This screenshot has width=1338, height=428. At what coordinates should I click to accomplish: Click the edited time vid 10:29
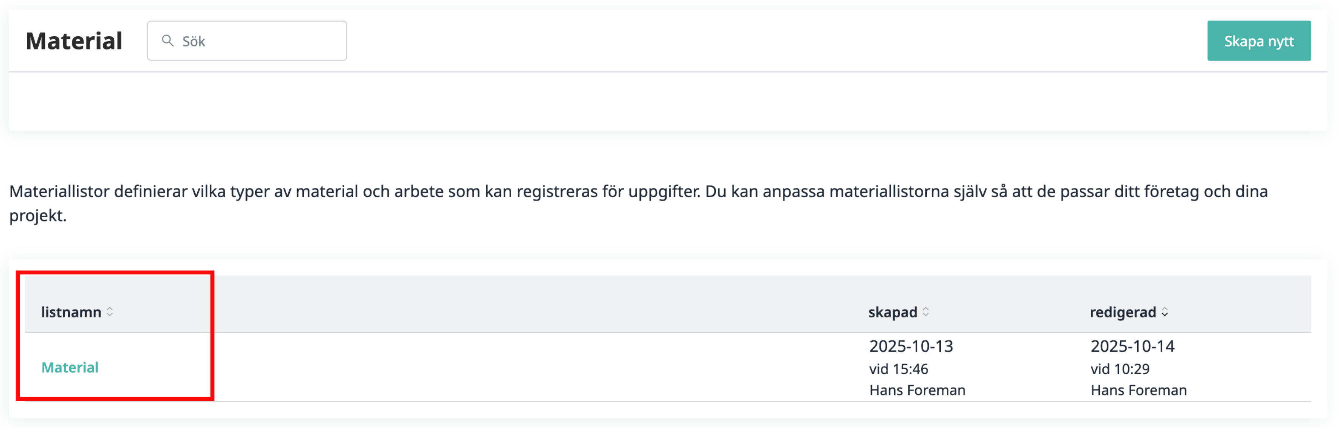[x=1120, y=369]
